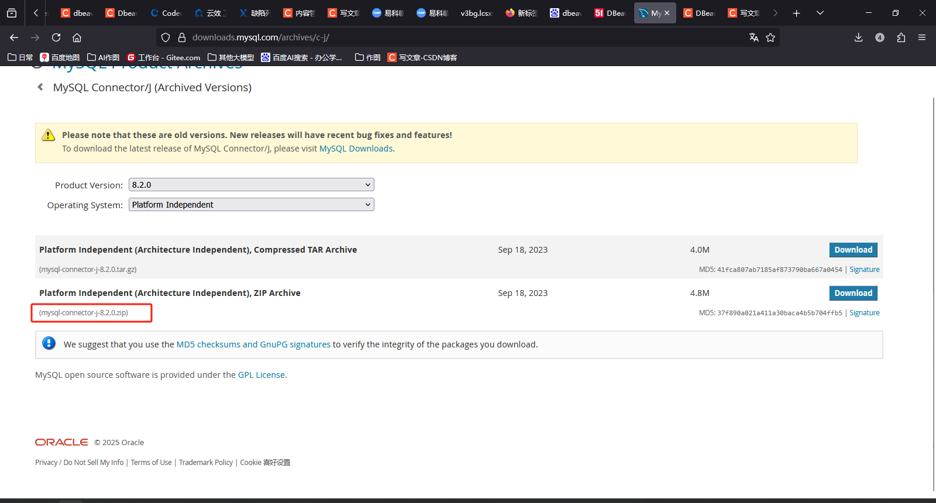Go to the browser home page

click(x=77, y=37)
